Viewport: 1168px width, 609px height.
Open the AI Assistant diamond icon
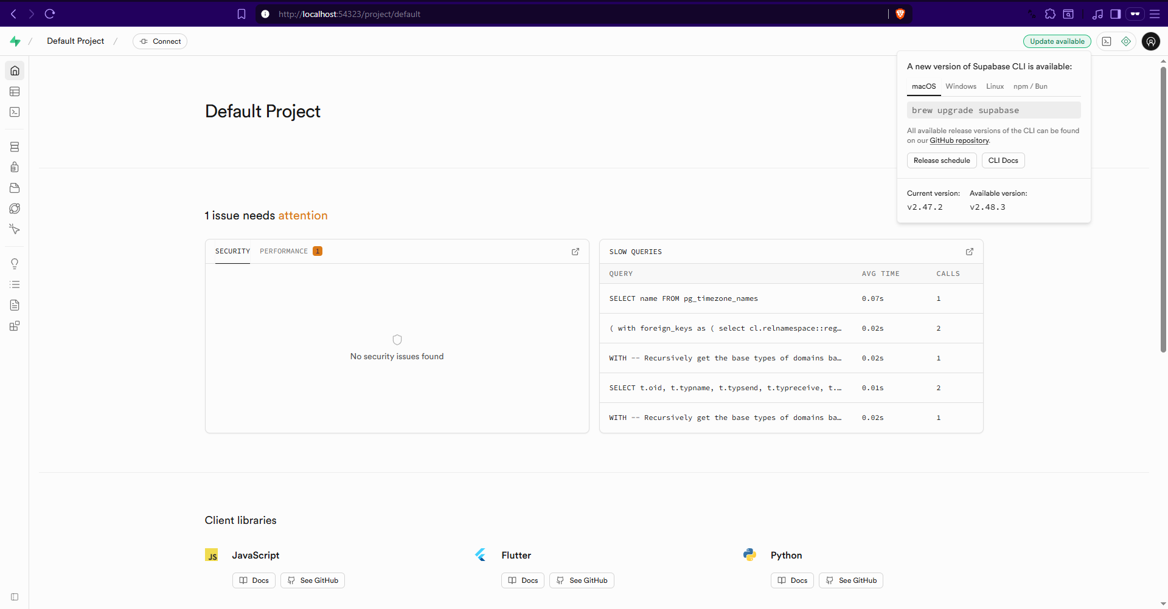[1126, 41]
